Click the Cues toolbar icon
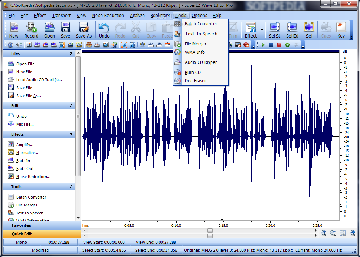This screenshot has height=257, width=360. [326, 30]
